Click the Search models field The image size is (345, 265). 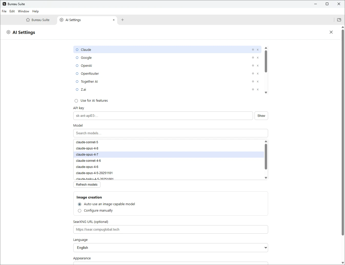170,133
